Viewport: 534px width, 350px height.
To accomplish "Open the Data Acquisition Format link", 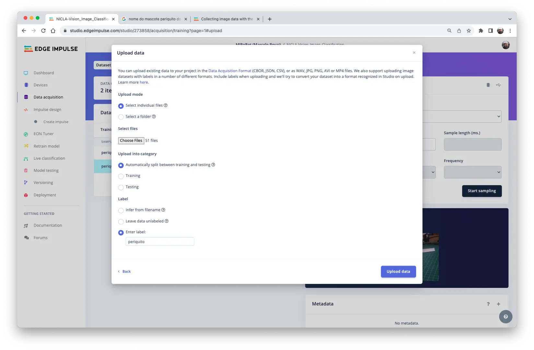I will pos(230,71).
